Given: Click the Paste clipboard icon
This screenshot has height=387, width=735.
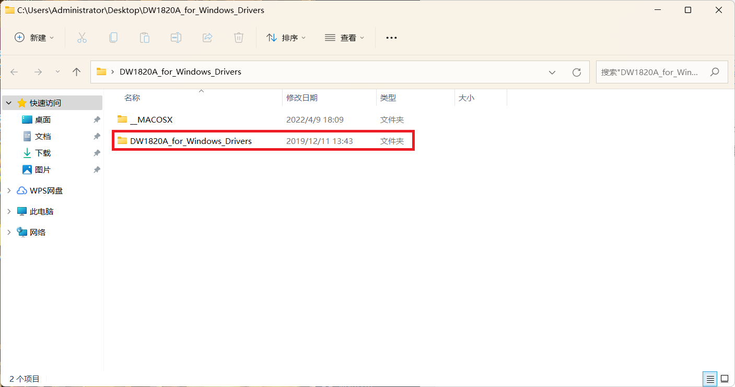Looking at the screenshot, I should [145, 38].
